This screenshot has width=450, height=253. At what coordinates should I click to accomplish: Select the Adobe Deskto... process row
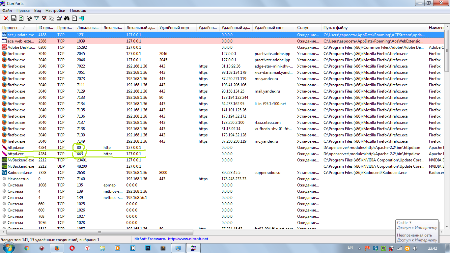[222, 47]
